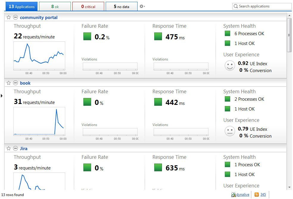293x199 pixels.
Task: Open book throughput chart
Action: (39, 121)
